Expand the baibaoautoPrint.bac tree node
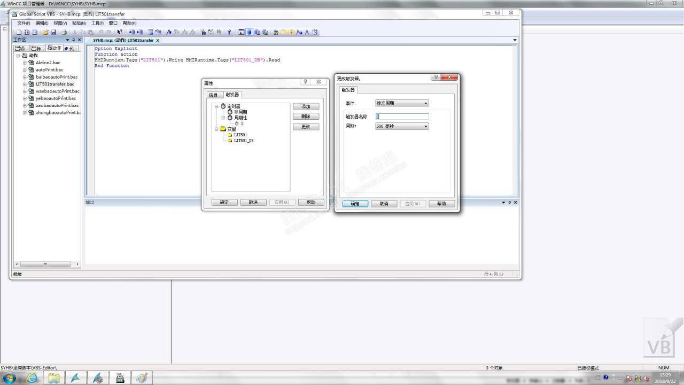 point(25,77)
